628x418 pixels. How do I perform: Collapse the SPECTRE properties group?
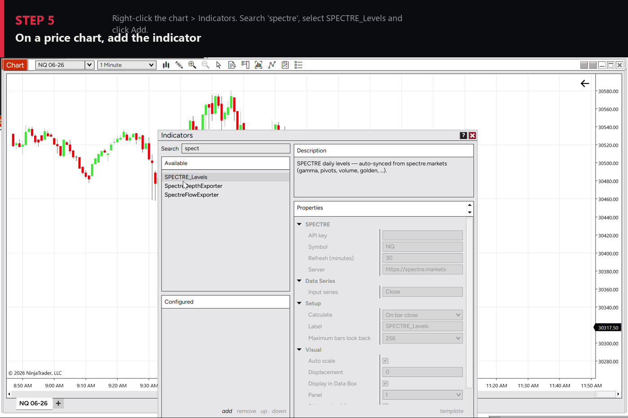tap(299, 224)
